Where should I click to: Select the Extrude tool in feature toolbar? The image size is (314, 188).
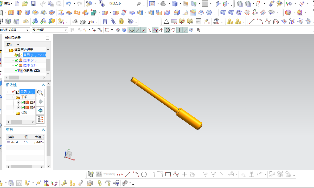11,12
